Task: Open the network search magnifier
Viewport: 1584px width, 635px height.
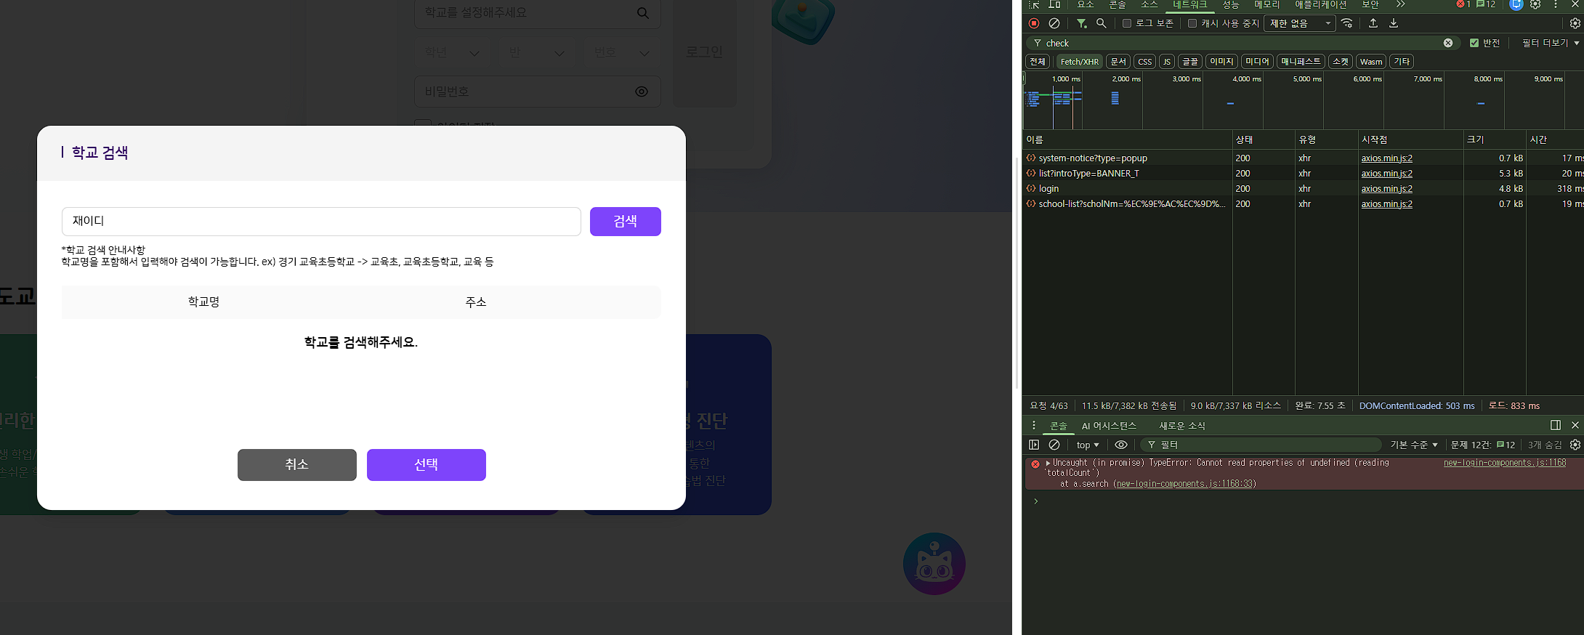Action: point(1102,23)
